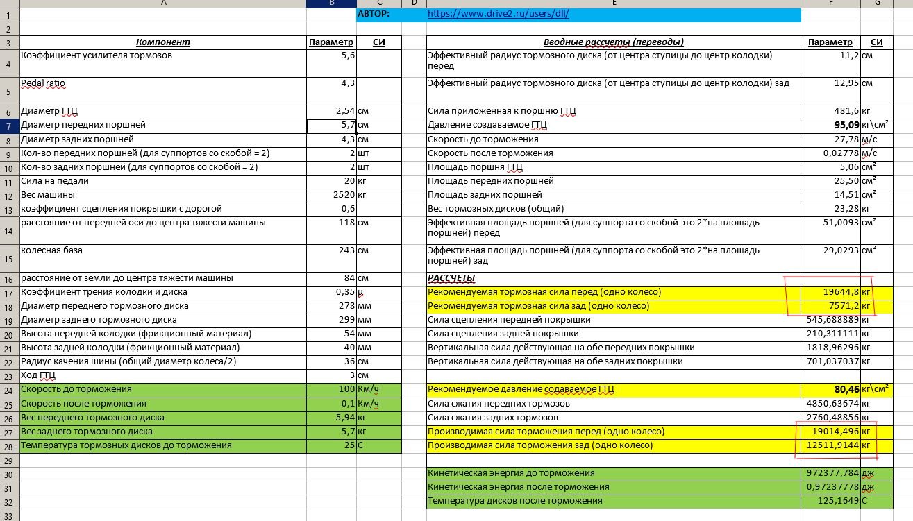The image size is (913, 521).
Task: Click front brake disc diameter value 278
Action: [331, 306]
